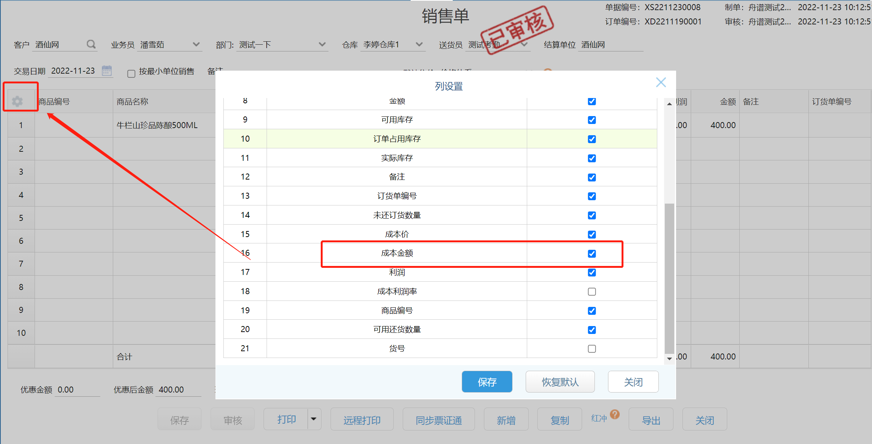
Task: Click the 恢复默认 button
Action: [560, 382]
